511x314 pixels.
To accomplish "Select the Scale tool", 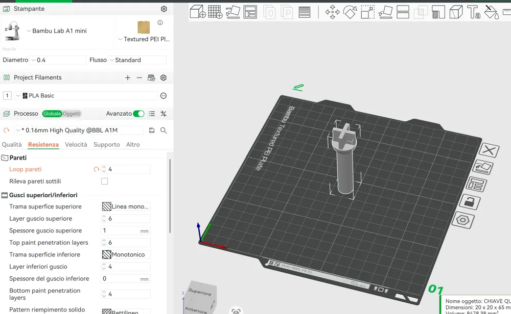I will 367,12.
